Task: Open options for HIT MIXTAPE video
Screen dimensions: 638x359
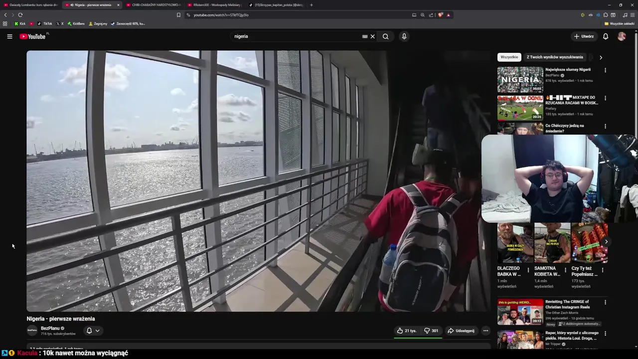Action: pos(606,98)
